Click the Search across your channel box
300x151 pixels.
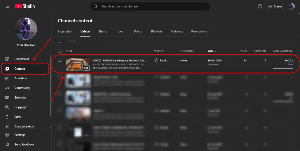pos(150,6)
